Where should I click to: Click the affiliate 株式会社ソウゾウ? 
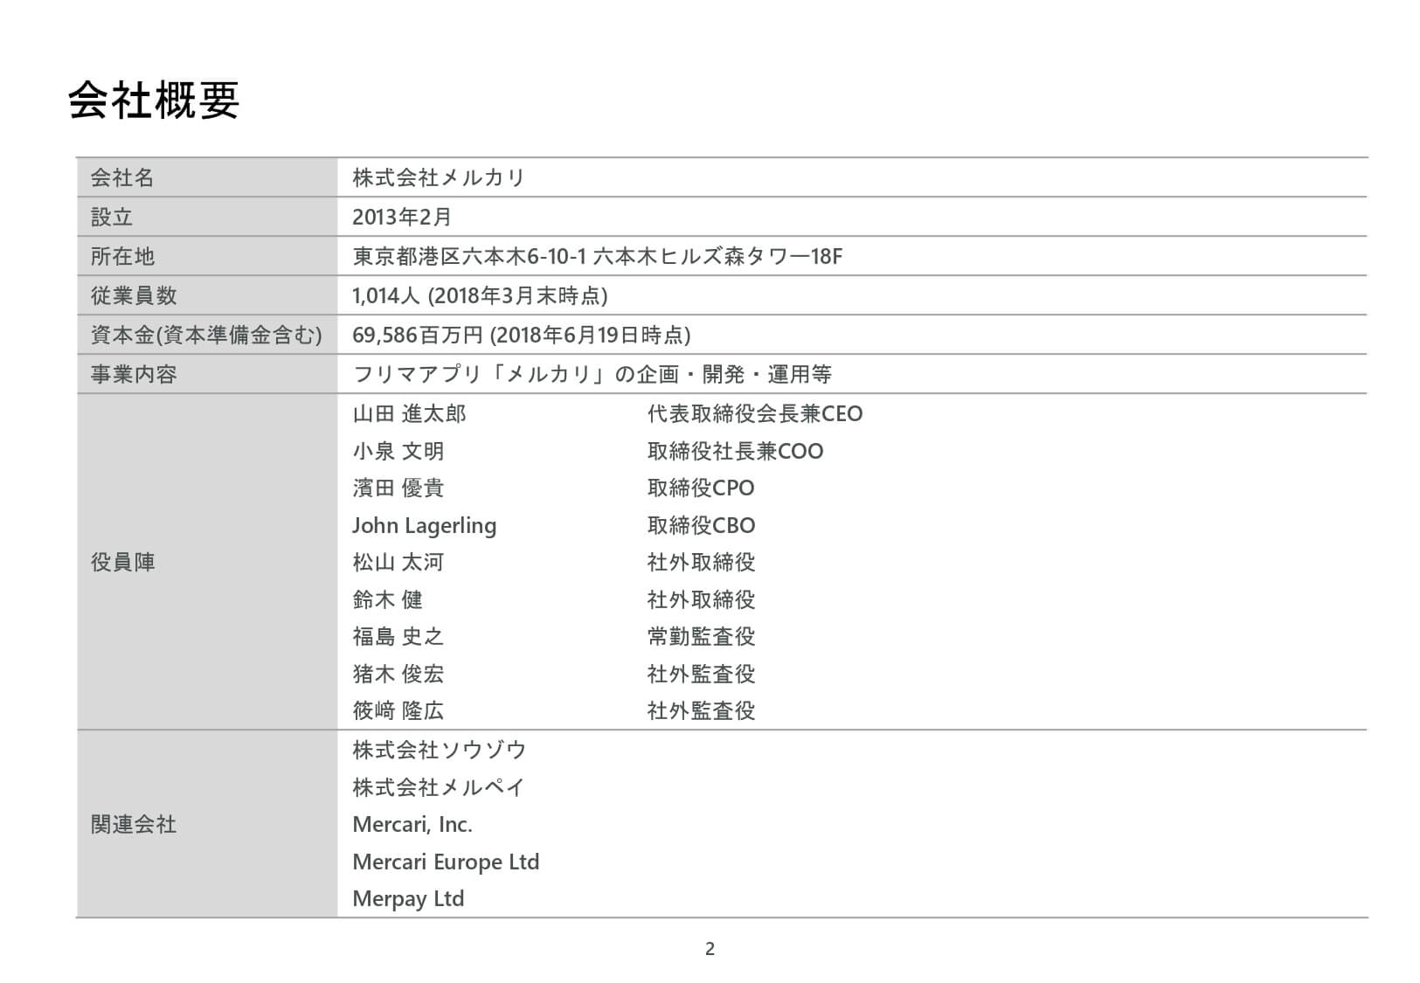click(x=439, y=750)
